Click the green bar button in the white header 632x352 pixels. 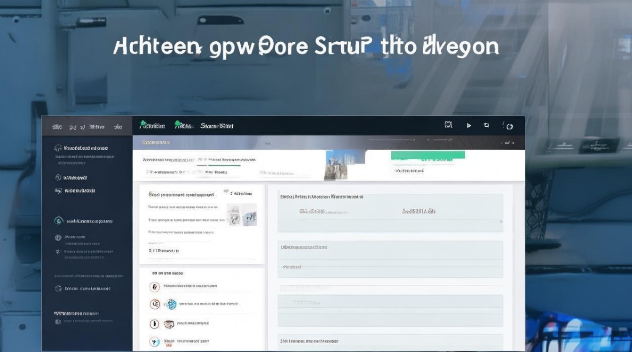427,155
